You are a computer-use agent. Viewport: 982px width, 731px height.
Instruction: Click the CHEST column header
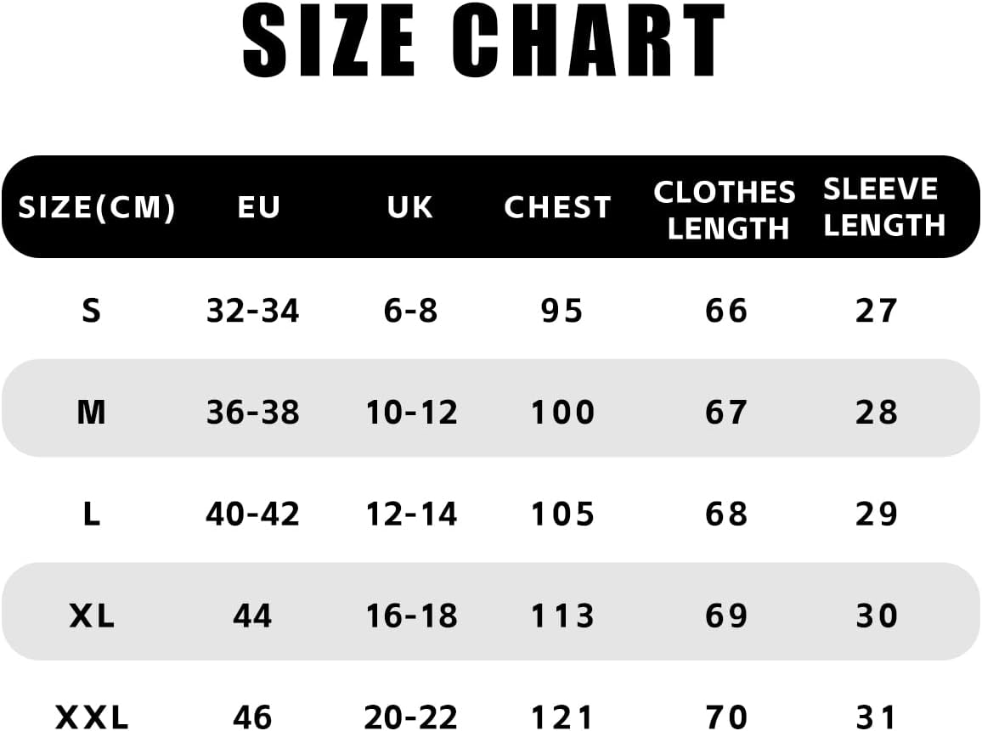coord(557,207)
